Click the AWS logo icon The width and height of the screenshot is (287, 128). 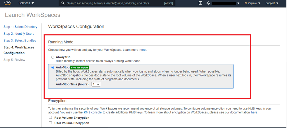(x=8, y=3)
